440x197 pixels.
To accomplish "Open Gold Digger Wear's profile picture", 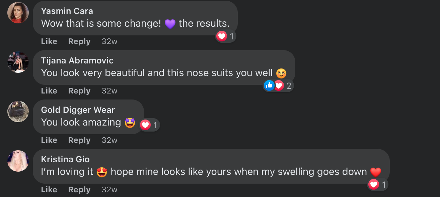I will tap(18, 112).
